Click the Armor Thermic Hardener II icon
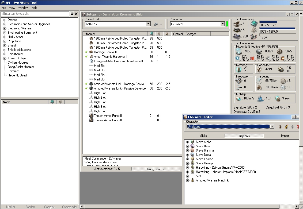 (x=91, y=57)
